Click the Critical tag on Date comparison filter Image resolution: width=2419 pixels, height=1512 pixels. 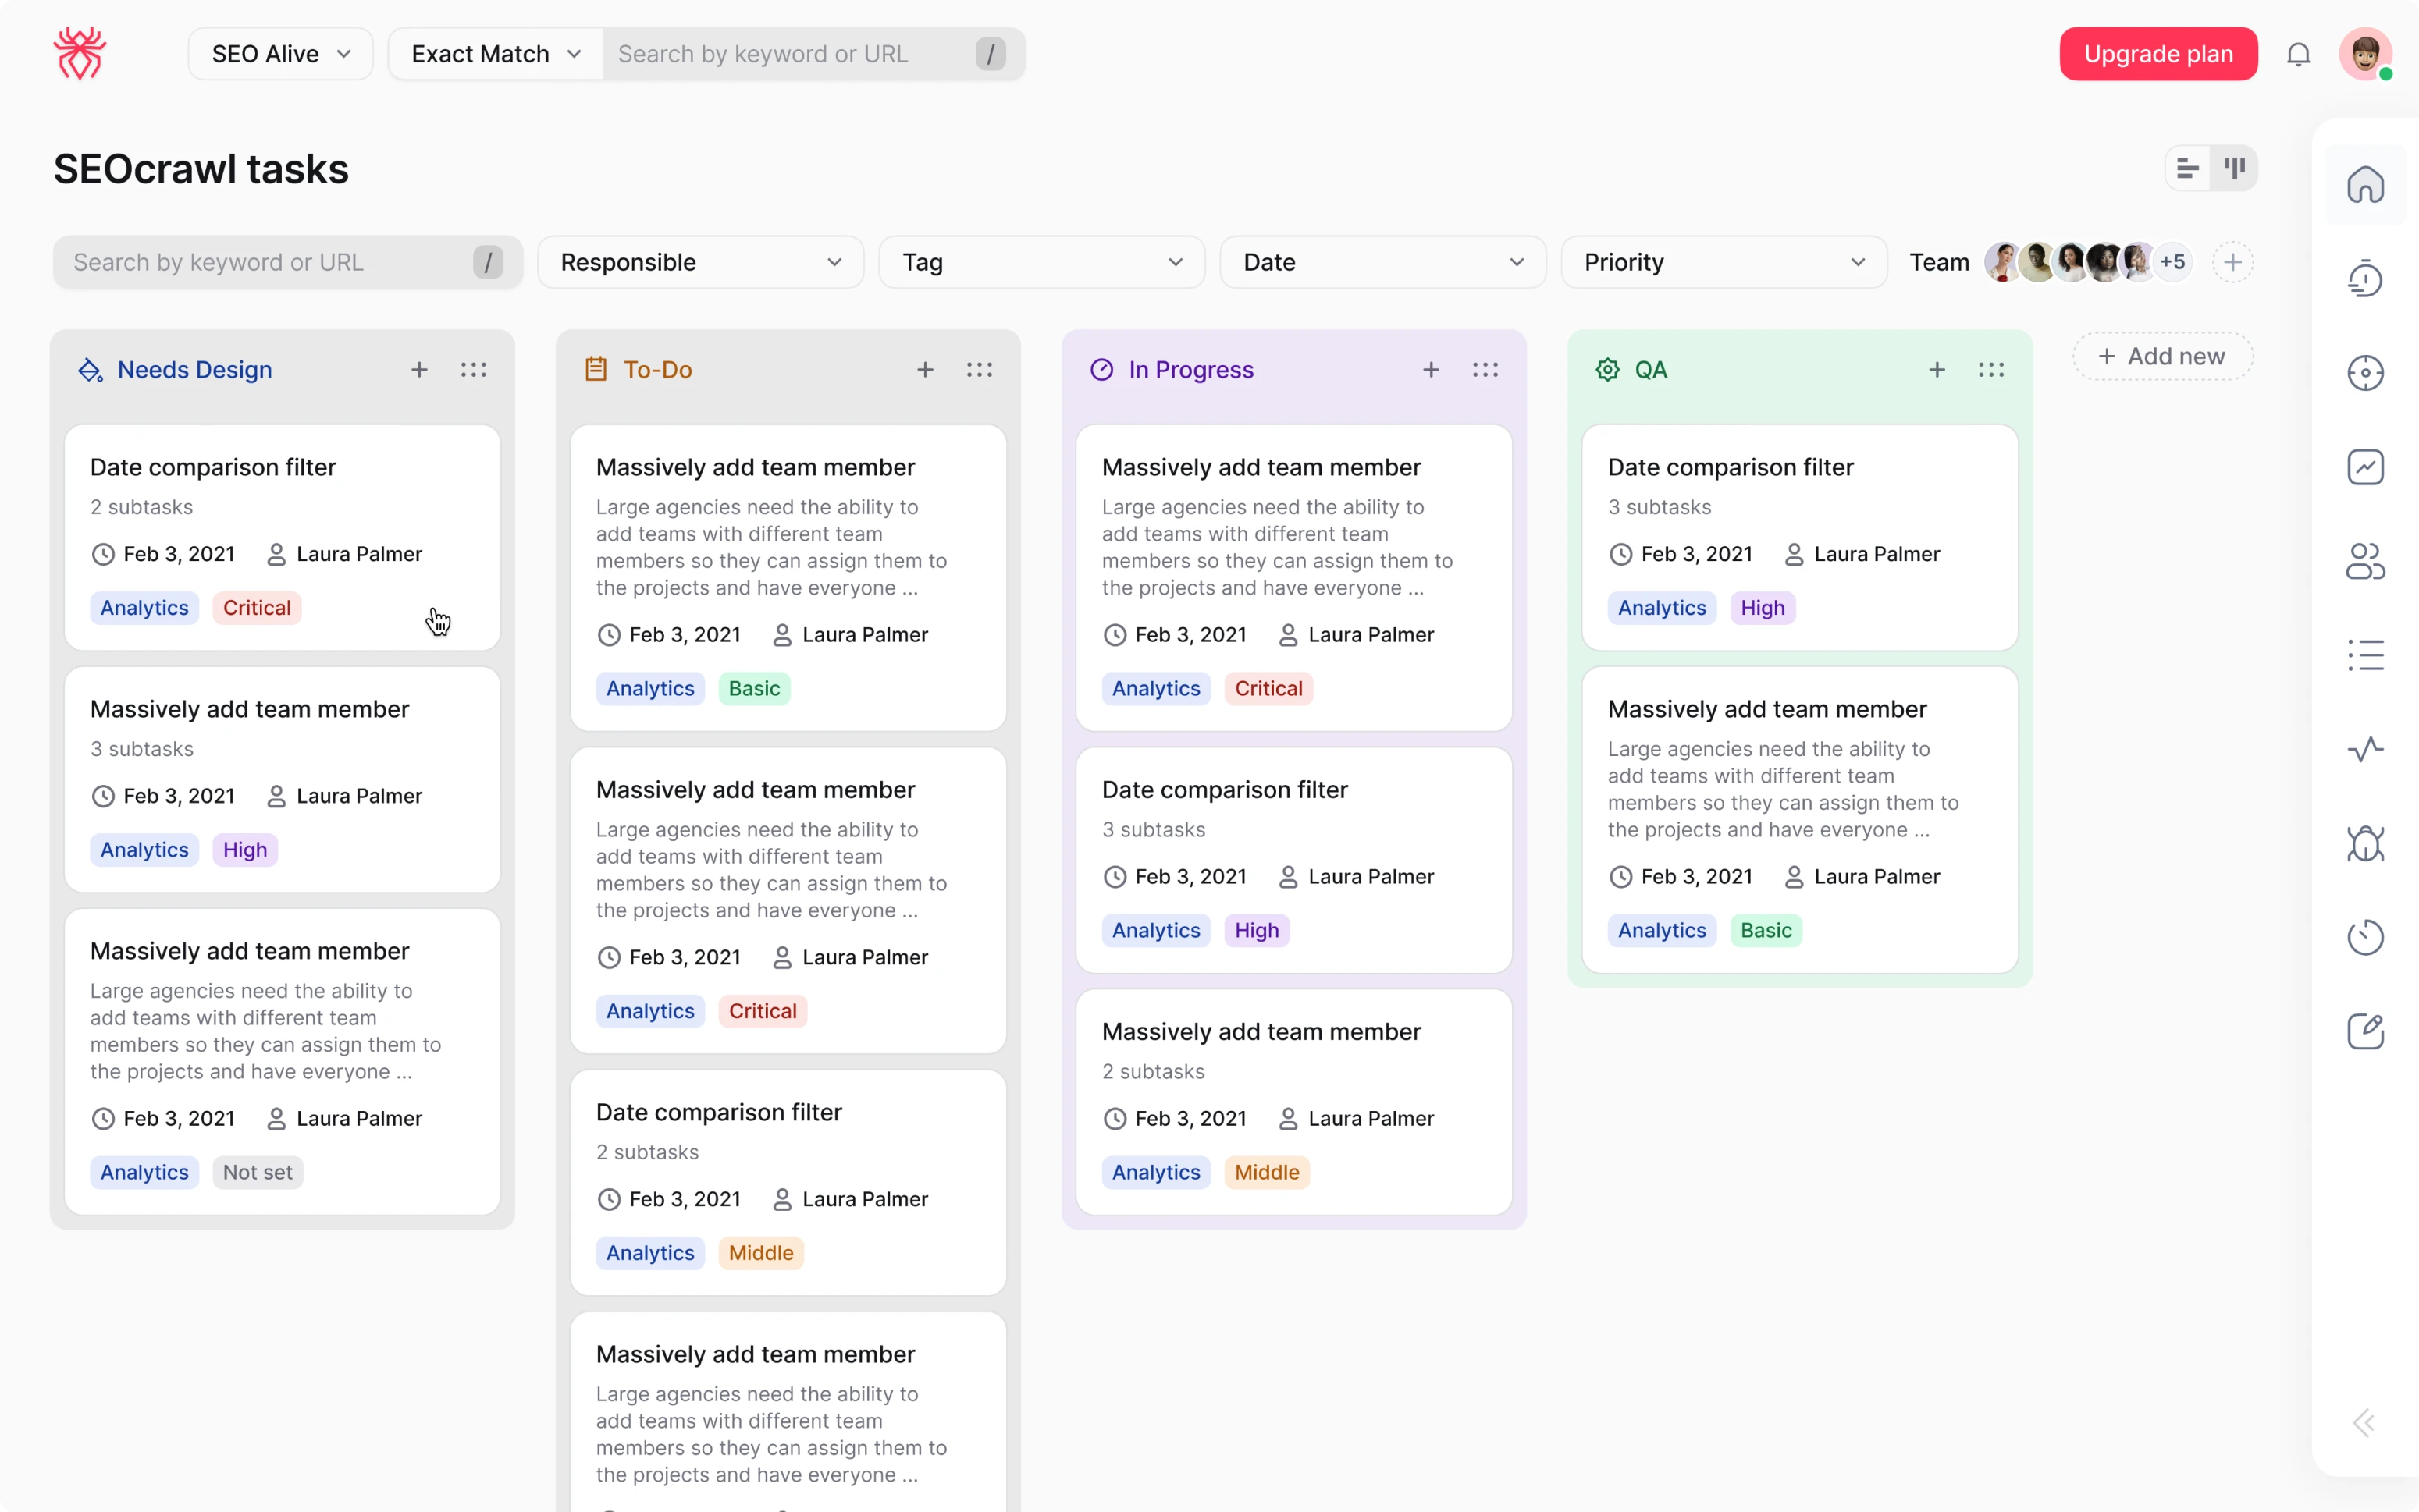point(256,607)
